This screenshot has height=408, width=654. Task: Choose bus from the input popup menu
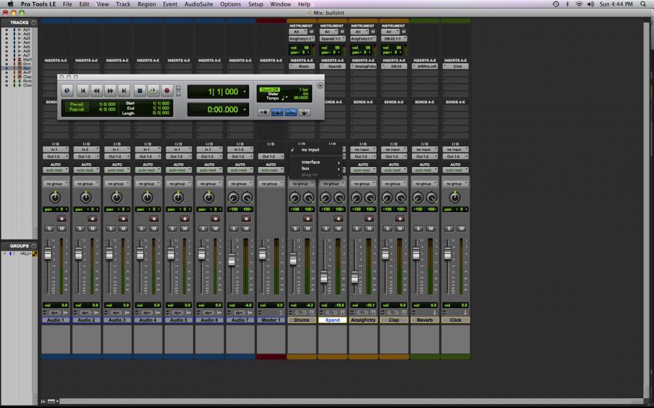(316, 168)
